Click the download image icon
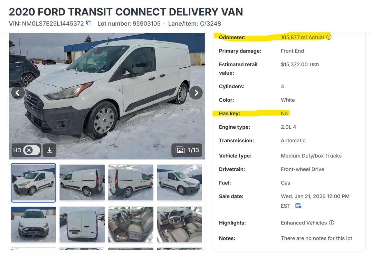Viewport: 372px width, 266px height. (x=49, y=150)
